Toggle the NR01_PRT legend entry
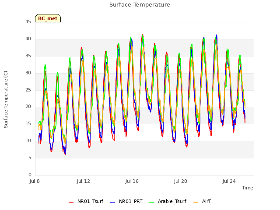The image size is (280, 210). pyautogui.click(x=126, y=201)
